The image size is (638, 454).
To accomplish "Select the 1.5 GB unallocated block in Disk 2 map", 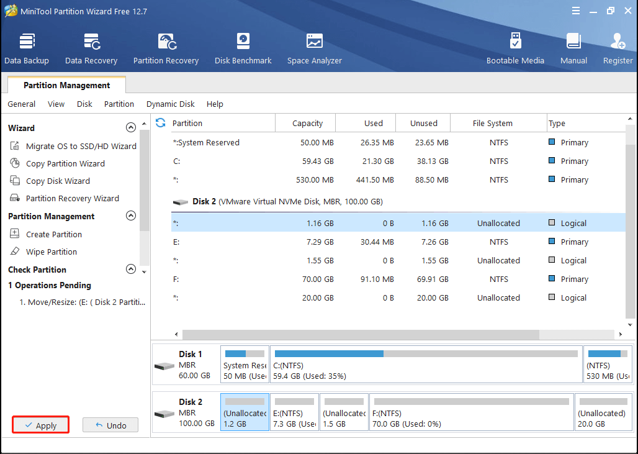I will pos(344,412).
